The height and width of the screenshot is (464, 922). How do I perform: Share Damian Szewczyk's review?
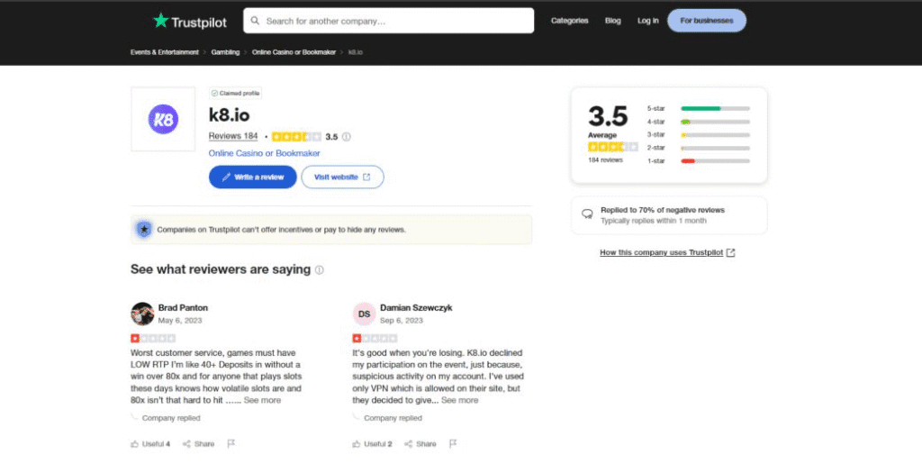(420, 443)
